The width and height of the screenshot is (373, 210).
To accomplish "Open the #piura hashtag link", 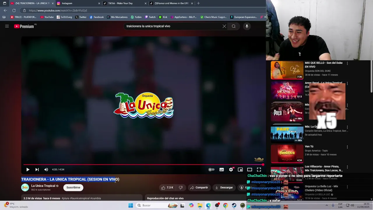I will (x=65, y=198).
